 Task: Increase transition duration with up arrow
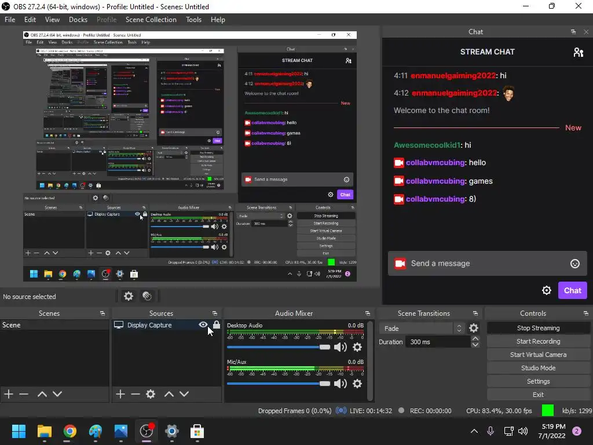pyautogui.click(x=475, y=338)
